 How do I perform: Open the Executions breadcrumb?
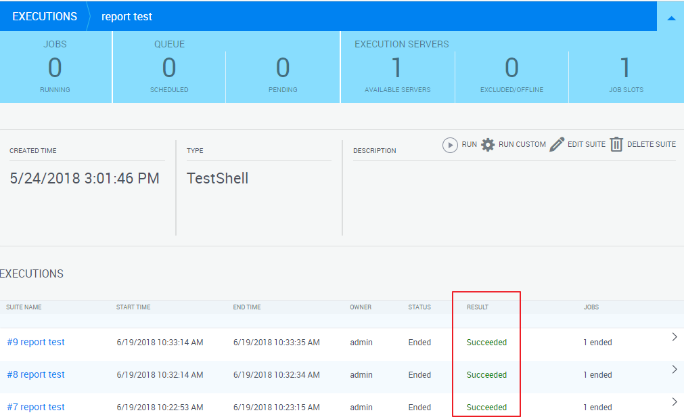pos(45,16)
